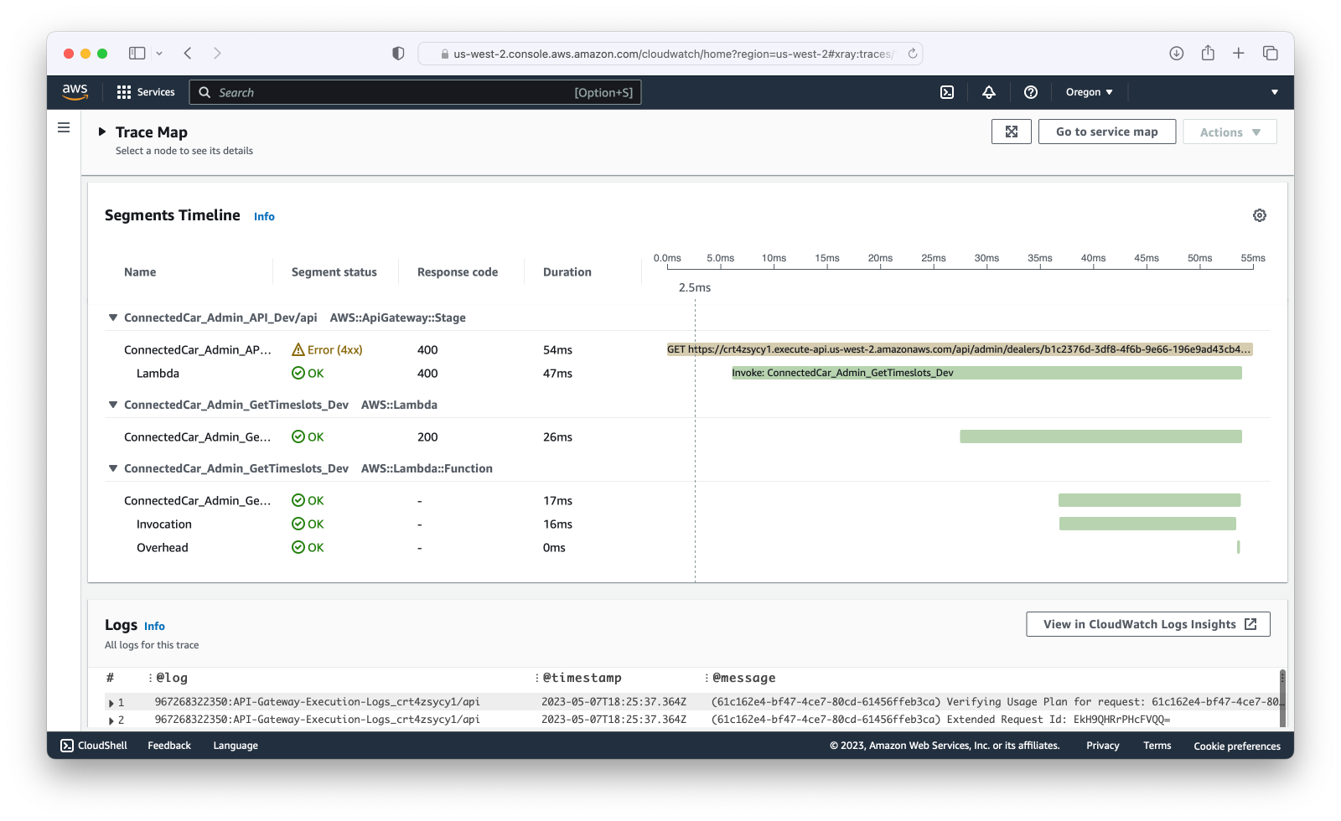Screen dimensions: 1341x821
Task: Click Go to service map button
Action: point(1106,132)
